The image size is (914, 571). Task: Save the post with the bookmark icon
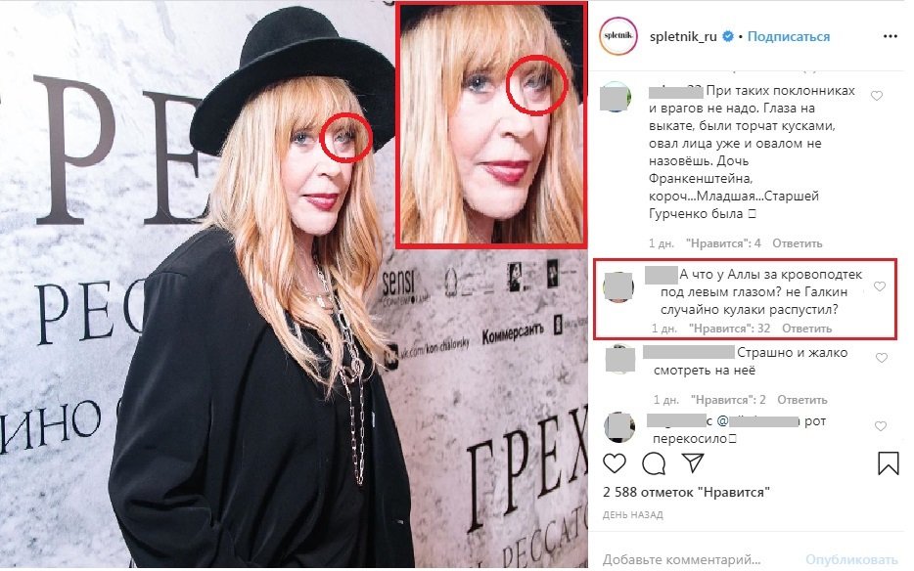(x=889, y=463)
